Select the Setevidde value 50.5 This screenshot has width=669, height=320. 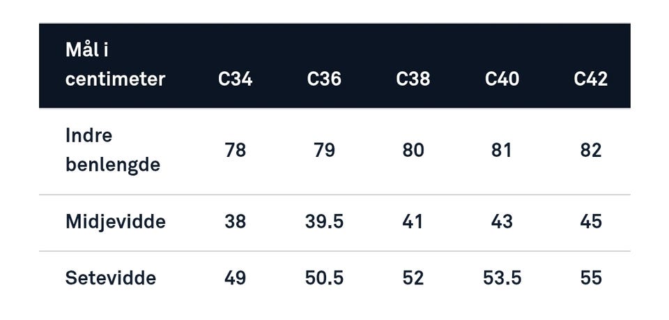[x=324, y=278]
